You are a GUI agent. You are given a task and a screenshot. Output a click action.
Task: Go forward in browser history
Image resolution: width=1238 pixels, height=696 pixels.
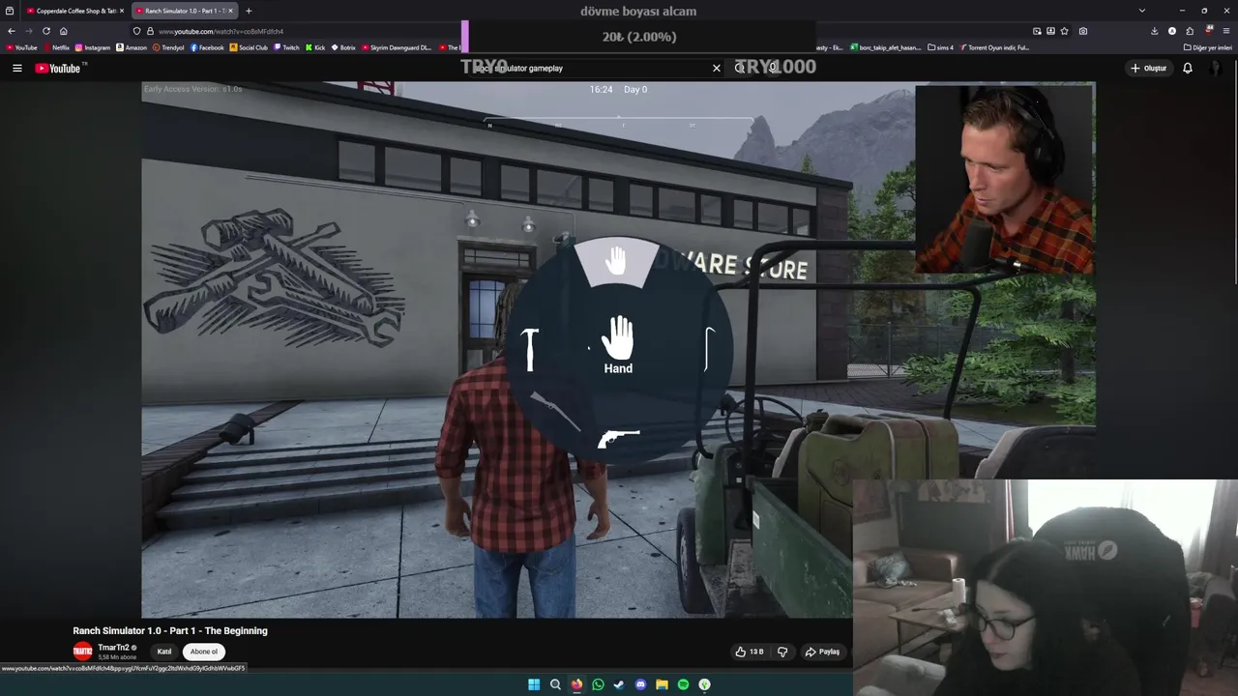28,31
